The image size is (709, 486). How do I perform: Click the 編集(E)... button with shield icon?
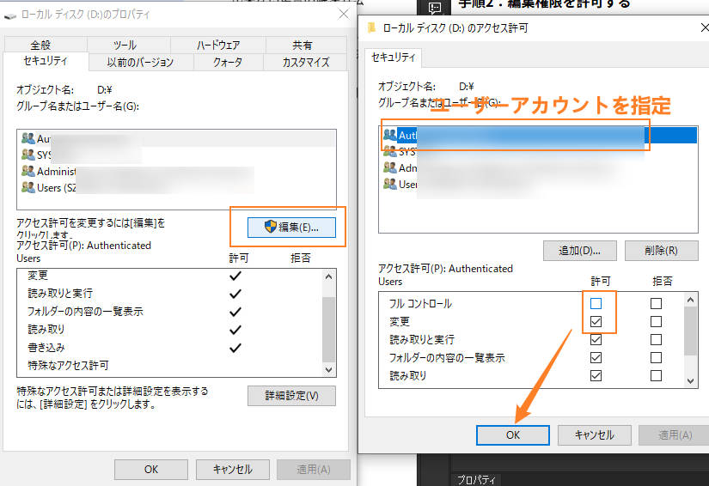pyautogui.click(x=291, y=228)
